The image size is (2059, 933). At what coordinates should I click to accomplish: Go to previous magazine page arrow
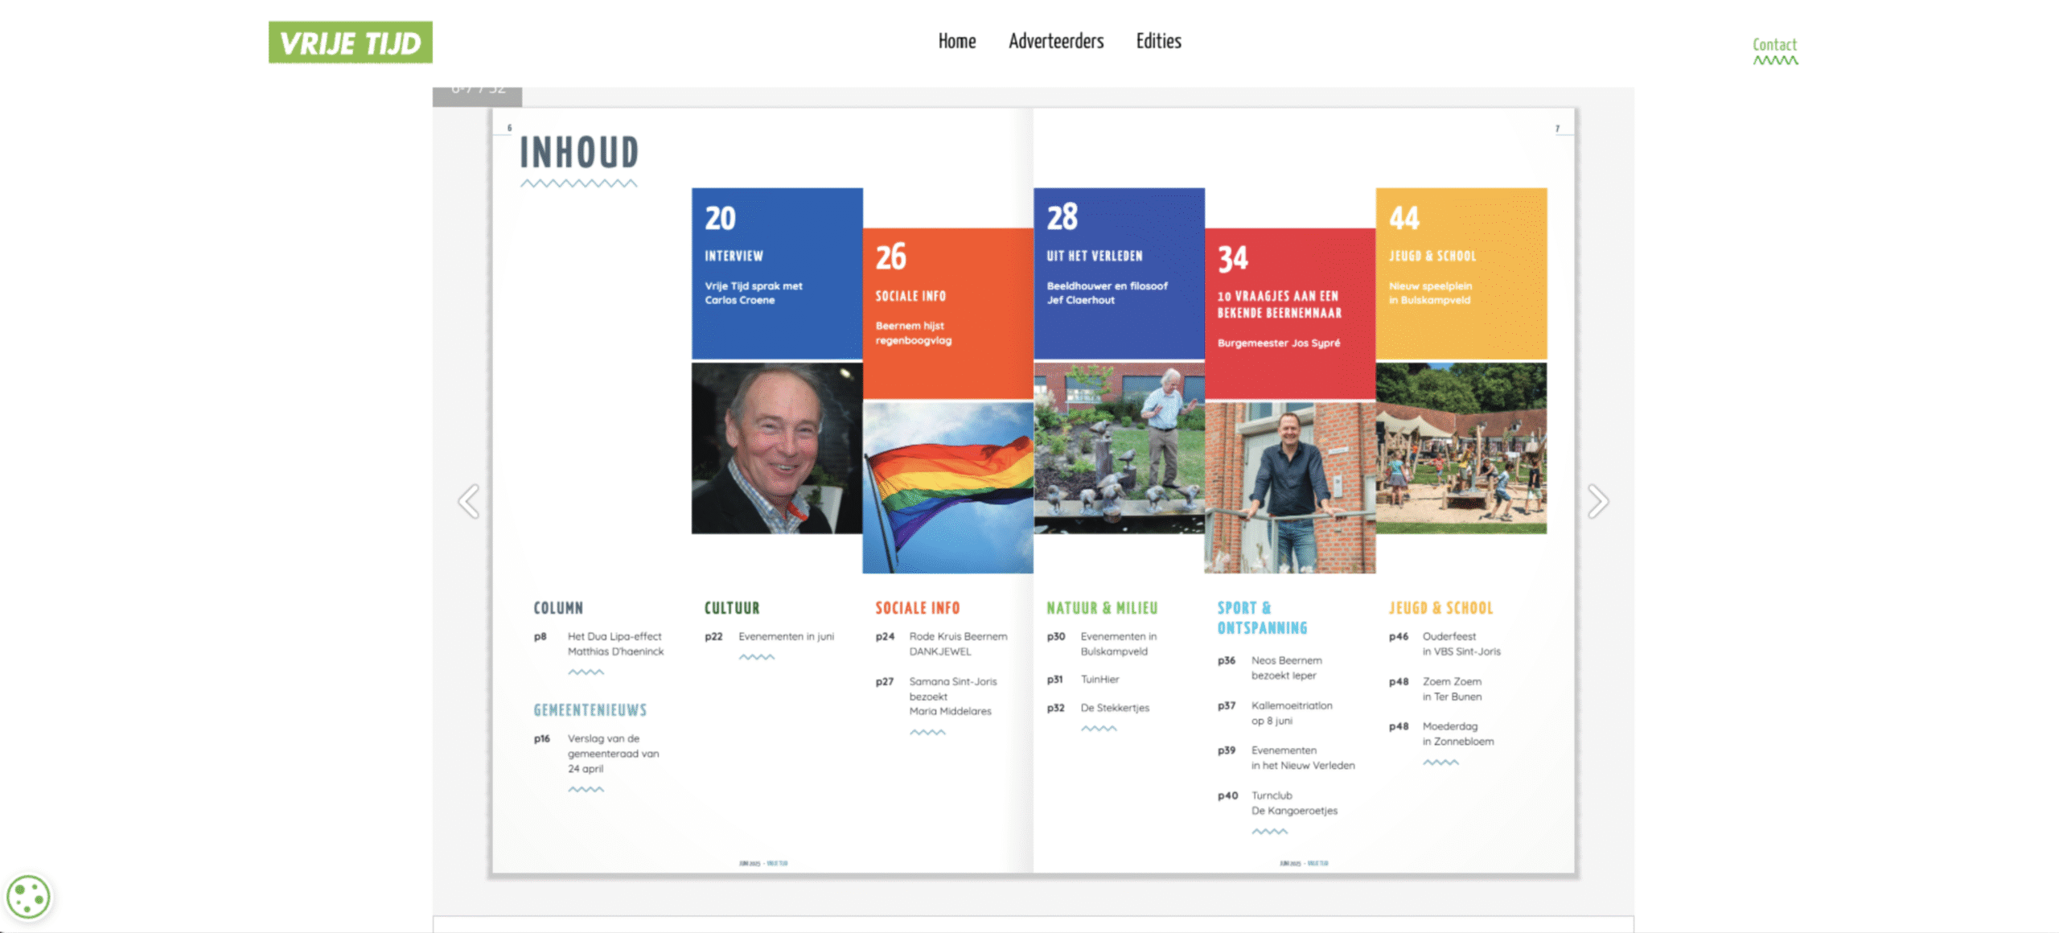click(x=469, y=501)
